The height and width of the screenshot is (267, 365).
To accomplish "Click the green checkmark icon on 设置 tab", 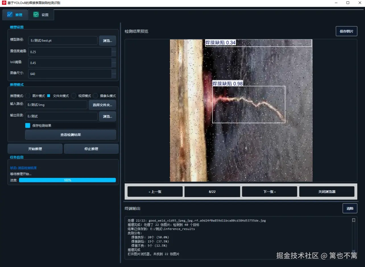I will pos(35,14).
